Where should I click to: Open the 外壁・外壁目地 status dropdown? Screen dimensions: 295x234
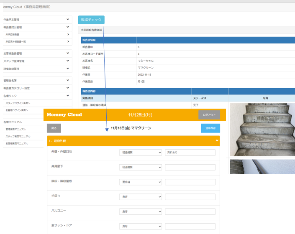pyautogui.click(x=140, y=153)
